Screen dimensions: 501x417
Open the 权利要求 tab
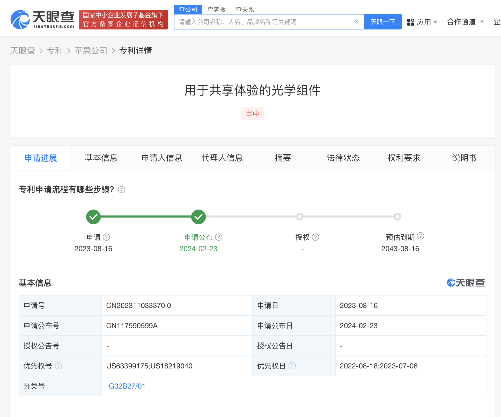coord(404,158)
